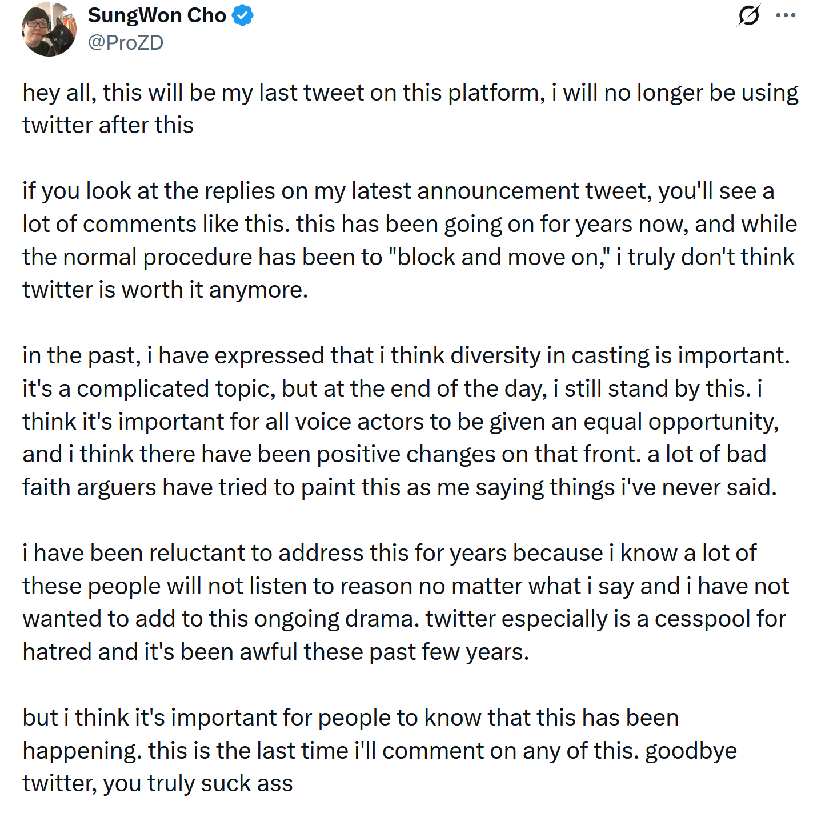
Task: Click the Grok slashed-circle icon
Action: pyautogui.click(x=748, y=15)
